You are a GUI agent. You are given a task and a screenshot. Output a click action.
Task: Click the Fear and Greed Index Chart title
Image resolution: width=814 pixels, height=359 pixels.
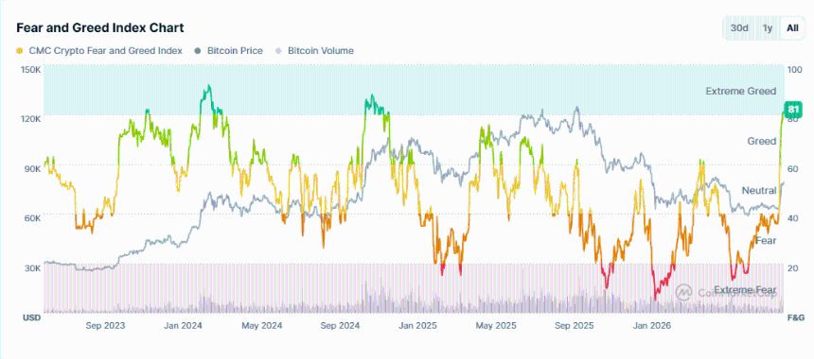point(99,27)
